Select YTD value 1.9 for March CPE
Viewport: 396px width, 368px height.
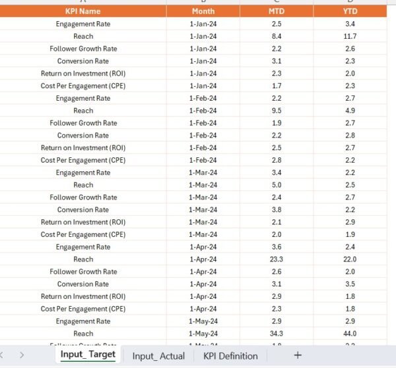point(350,234)
